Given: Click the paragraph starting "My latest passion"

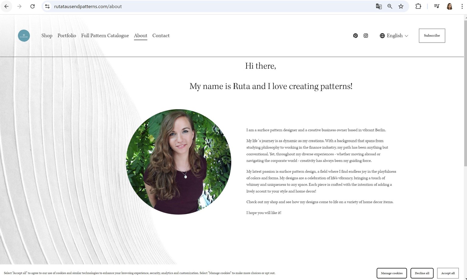Looking at the screenshot, I should tap(321, 181).
